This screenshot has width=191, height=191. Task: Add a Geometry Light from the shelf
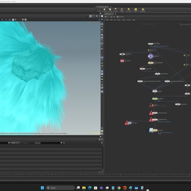pos(122,10)
